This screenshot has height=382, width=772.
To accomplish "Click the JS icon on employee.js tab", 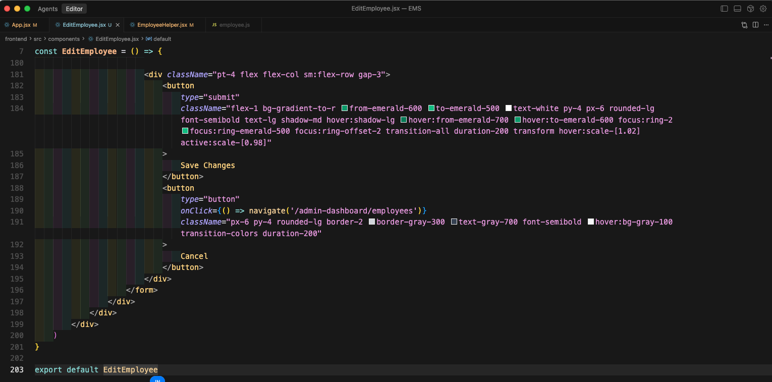I will pyautogui.click(x=214, y=25).
